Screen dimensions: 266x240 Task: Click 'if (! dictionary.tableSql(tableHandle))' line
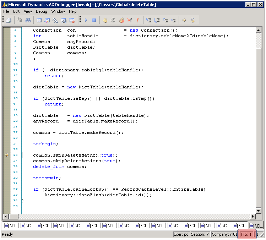[x=88, y=70]
